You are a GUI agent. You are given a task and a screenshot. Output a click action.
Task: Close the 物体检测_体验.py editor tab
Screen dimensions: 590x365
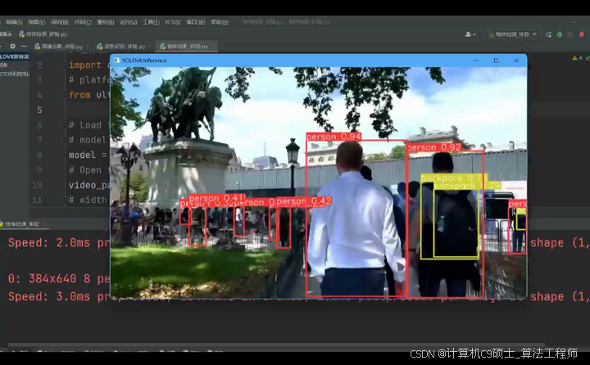pos(213,47)
